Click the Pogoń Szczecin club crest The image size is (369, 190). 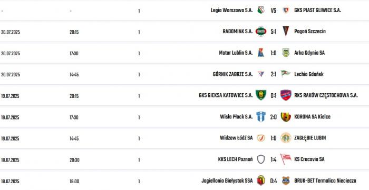[286, 31]
